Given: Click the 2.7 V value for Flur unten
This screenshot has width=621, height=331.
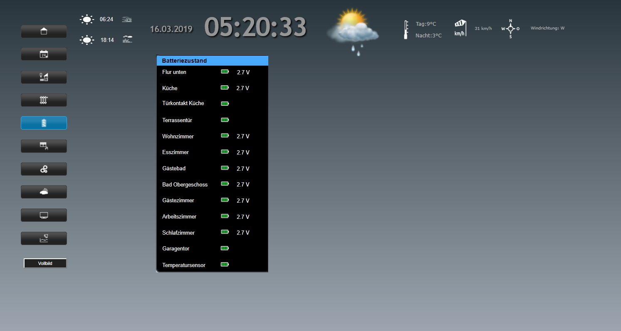Looking at the screenshot, I should [243, 72].
